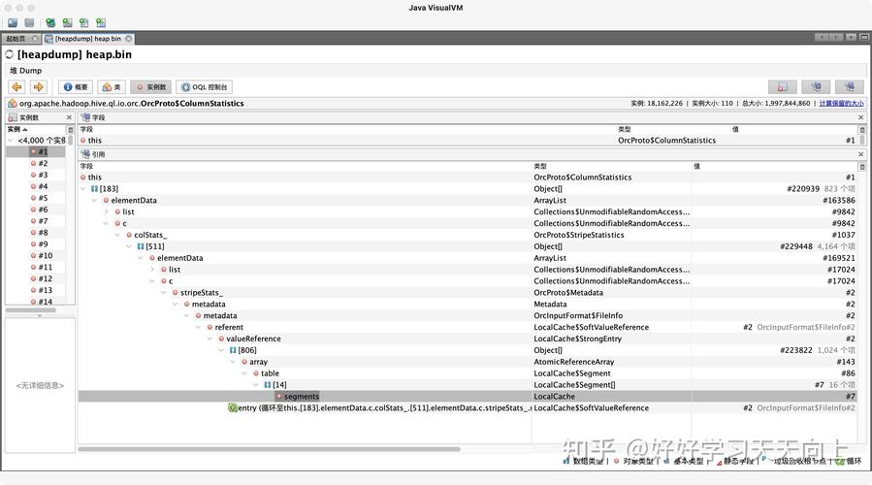Collapse the [511] array node
The width and height of the screenshot is (872, 485).
pos(129,246)
